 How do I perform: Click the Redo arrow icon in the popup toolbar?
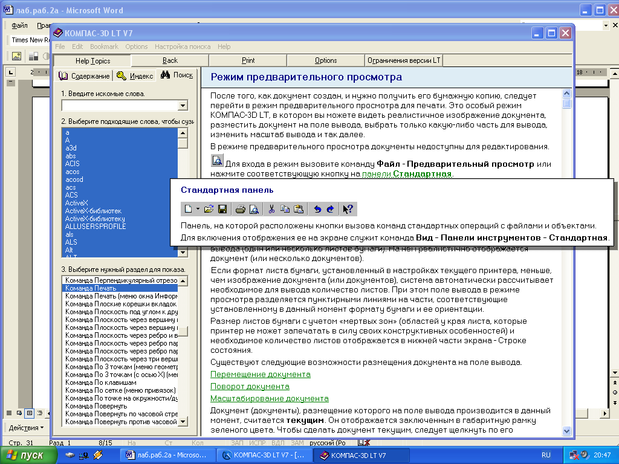pyautogui.click(x=331, y=209)
